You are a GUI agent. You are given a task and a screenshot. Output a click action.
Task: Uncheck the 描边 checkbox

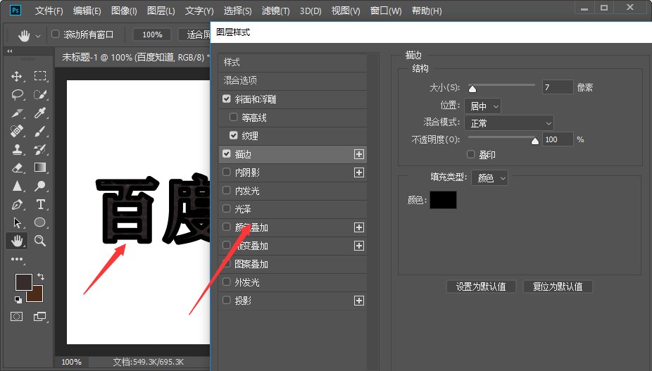226,154
